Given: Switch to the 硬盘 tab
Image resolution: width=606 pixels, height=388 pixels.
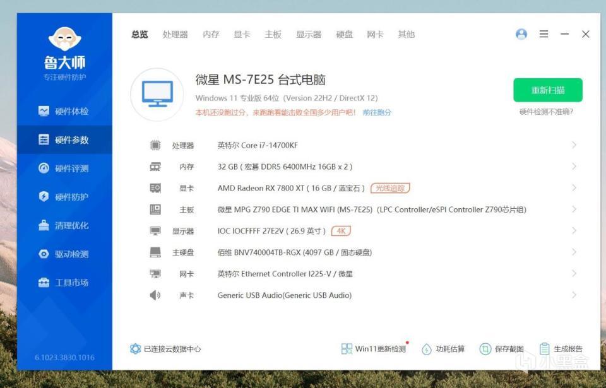Looking at the screenshot, I should click(345, 35).
